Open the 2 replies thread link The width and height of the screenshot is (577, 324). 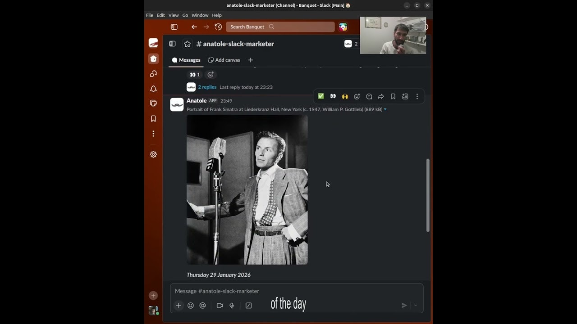click(207, 87)
